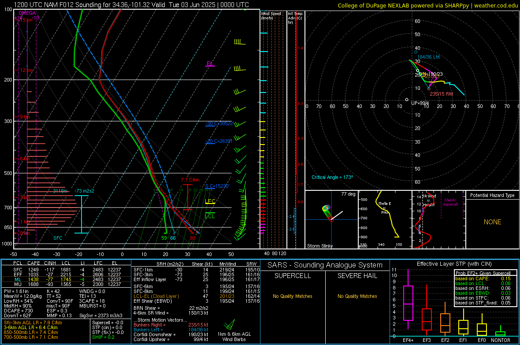Screen dimensions: 520x345
Task: Click the '77 deg' slinky tilt value
Action: click(348, 194)
